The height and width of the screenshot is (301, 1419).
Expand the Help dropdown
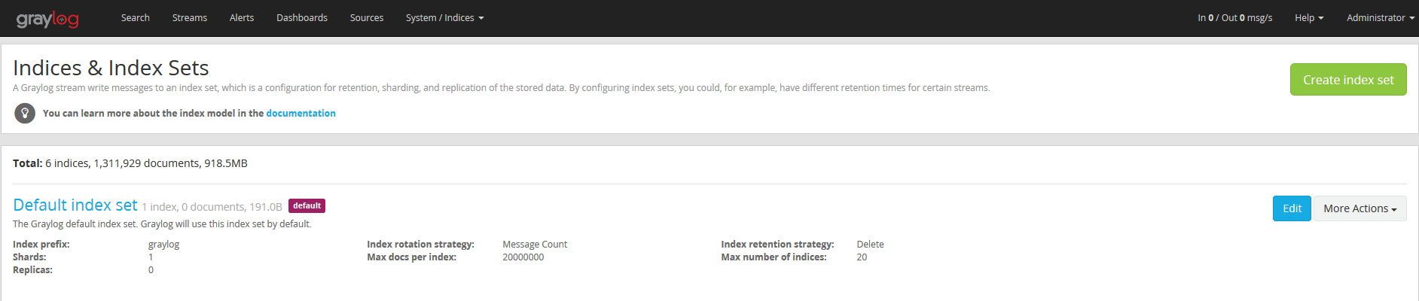click(1309, 17)
